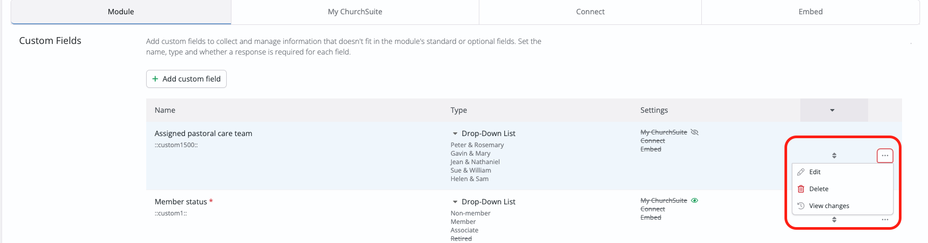This screenshot has height=243, width=928.
Task: Switch to the My ChurchSuite tab
Action: [355, 12]
